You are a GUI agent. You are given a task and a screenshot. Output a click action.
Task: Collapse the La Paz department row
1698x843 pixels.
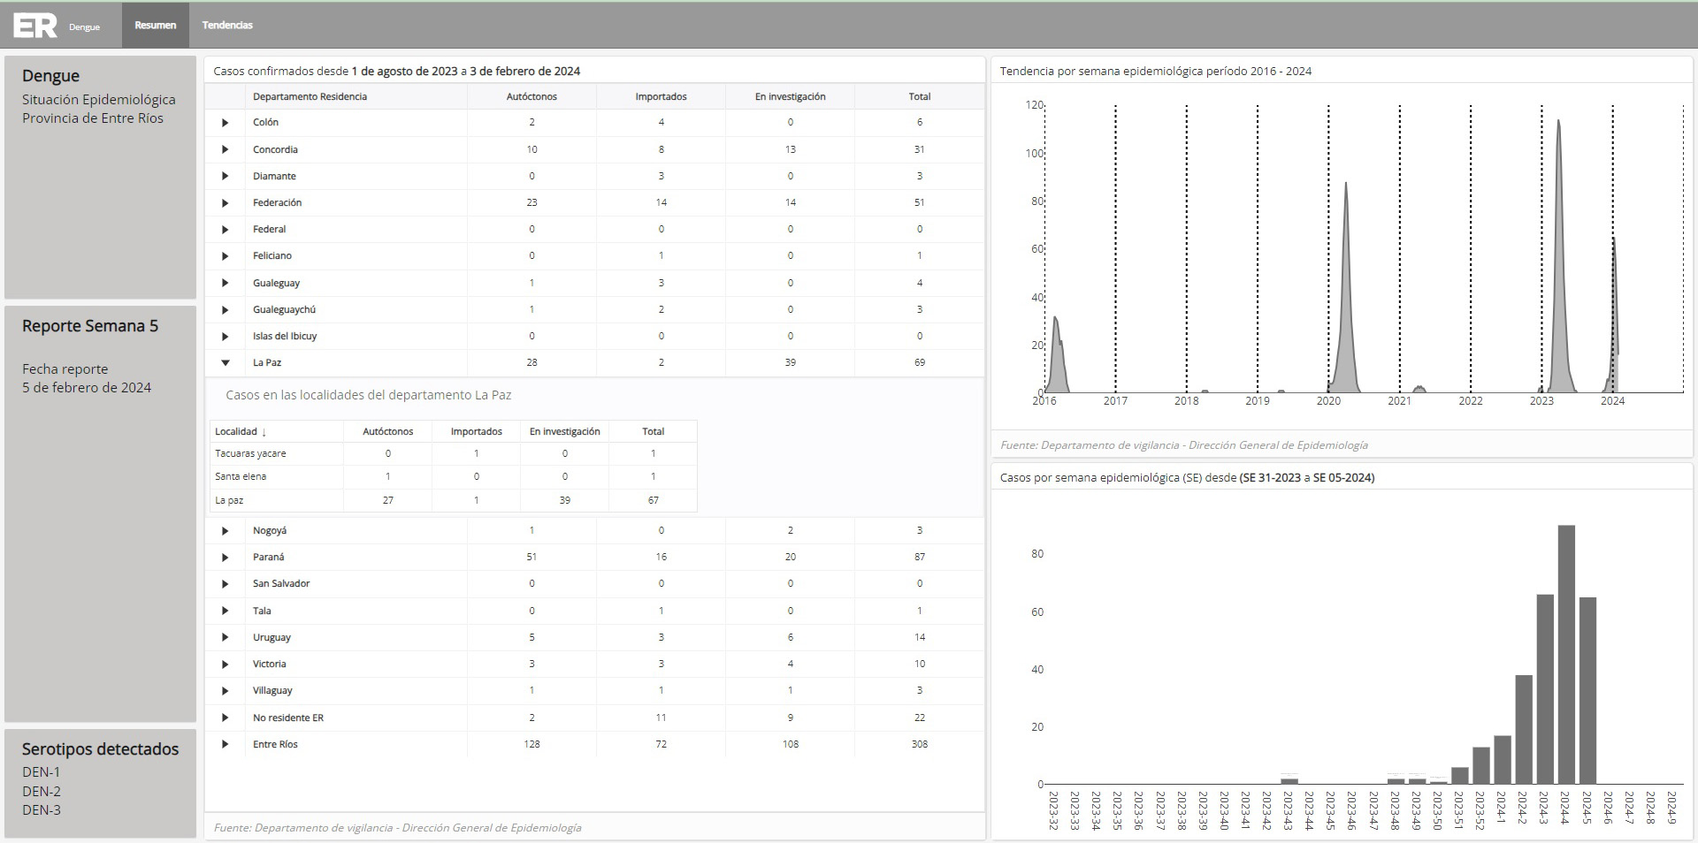click(x=225, y=363)
